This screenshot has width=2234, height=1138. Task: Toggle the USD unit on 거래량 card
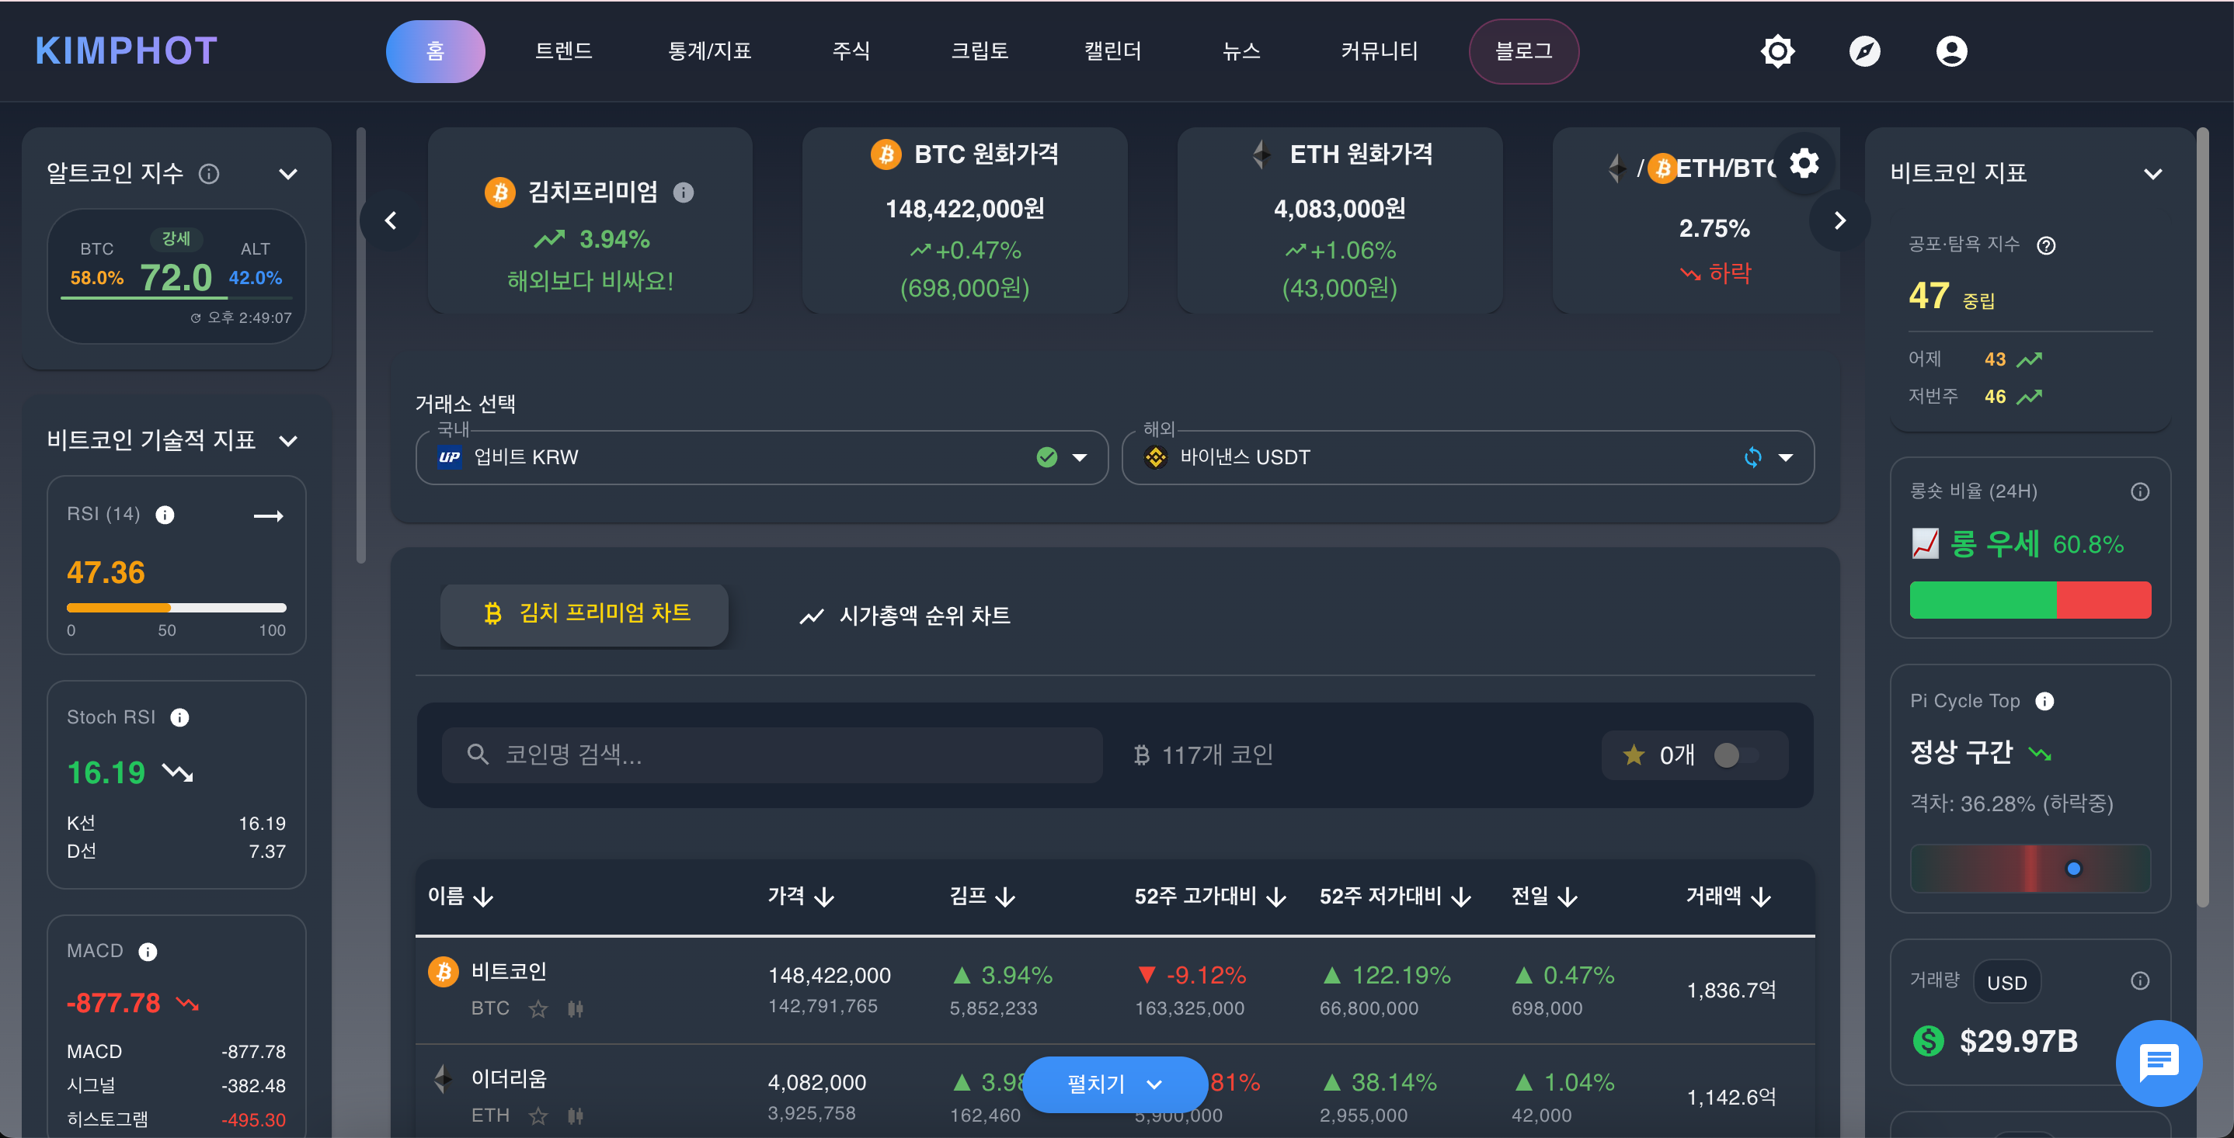click(2006, 983)
